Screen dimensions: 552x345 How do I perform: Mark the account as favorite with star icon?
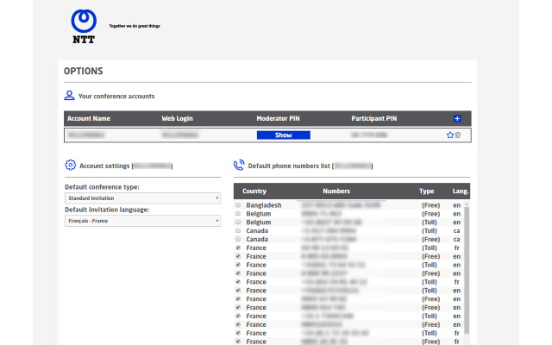(x=449, y=135)
